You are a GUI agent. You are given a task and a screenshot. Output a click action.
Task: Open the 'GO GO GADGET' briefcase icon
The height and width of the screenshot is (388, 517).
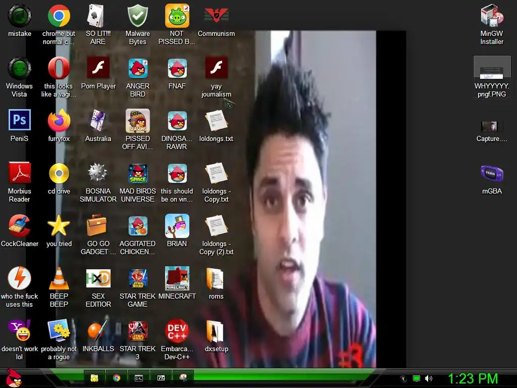coord(96,225)
